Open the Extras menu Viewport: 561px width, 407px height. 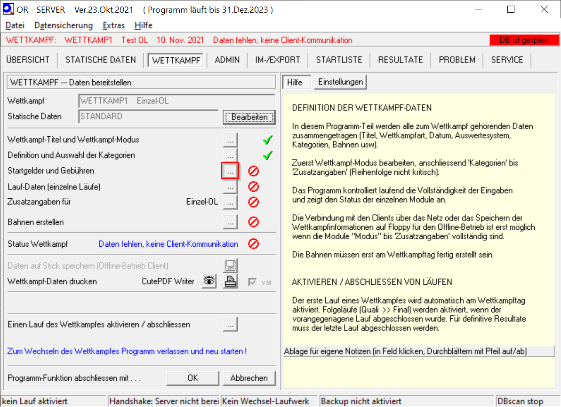tap(113, 25)
